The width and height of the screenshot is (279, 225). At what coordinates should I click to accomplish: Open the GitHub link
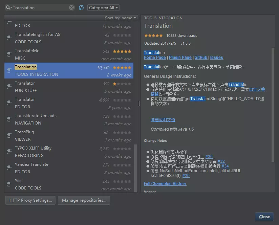(x=201, y=58)
